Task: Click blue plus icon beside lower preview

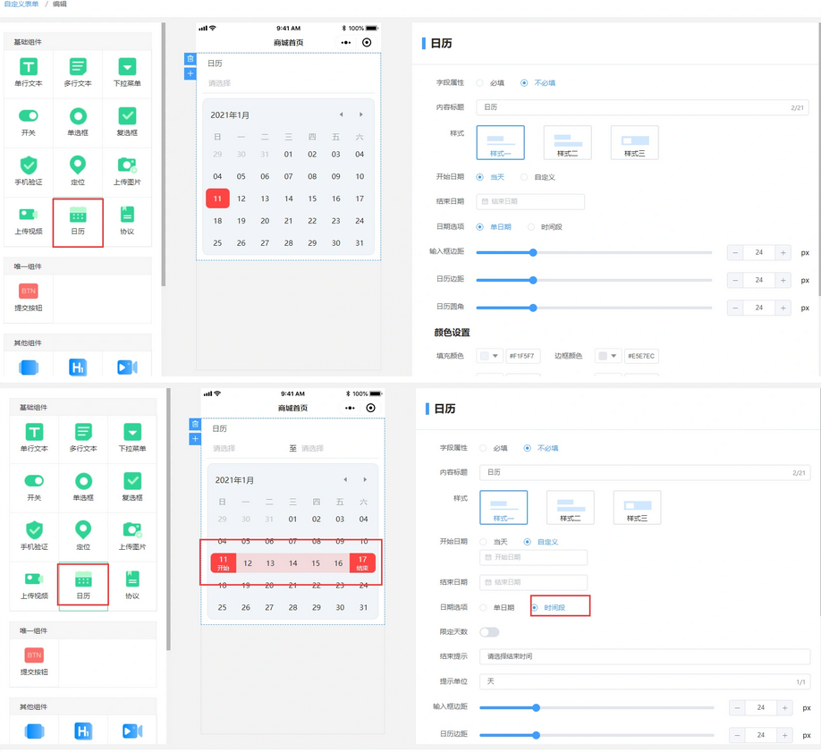Action: pyautogui.click(x=195, y=439)
